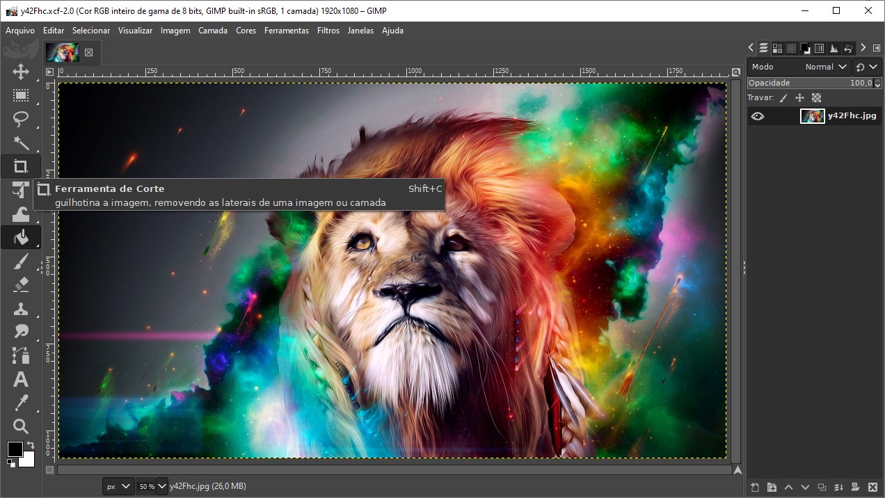Toggle zoom image when window resizes
The height and width of the screenshot is (498, 885).
[736, 72]
